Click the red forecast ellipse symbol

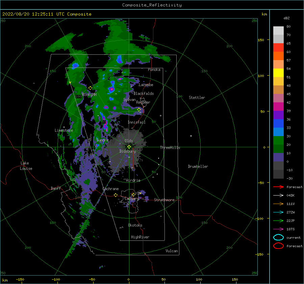pos(278,246)
